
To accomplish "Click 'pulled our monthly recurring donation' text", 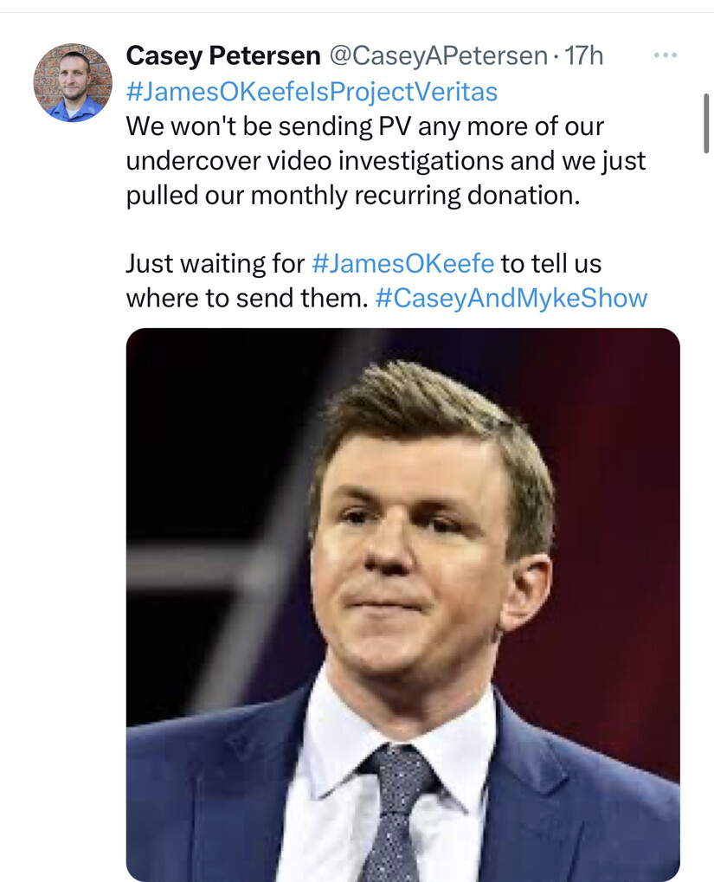I will [x=351, y=196].
